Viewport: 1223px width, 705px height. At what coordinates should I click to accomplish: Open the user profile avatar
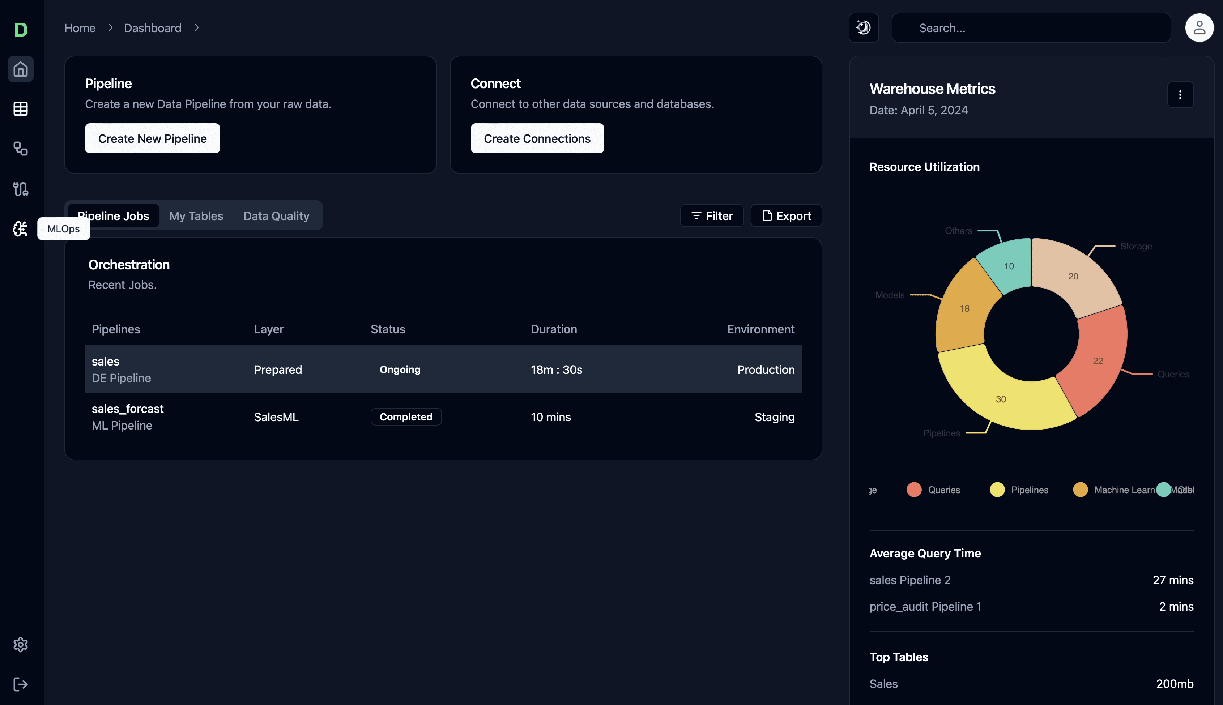[x=1199, y=27]
